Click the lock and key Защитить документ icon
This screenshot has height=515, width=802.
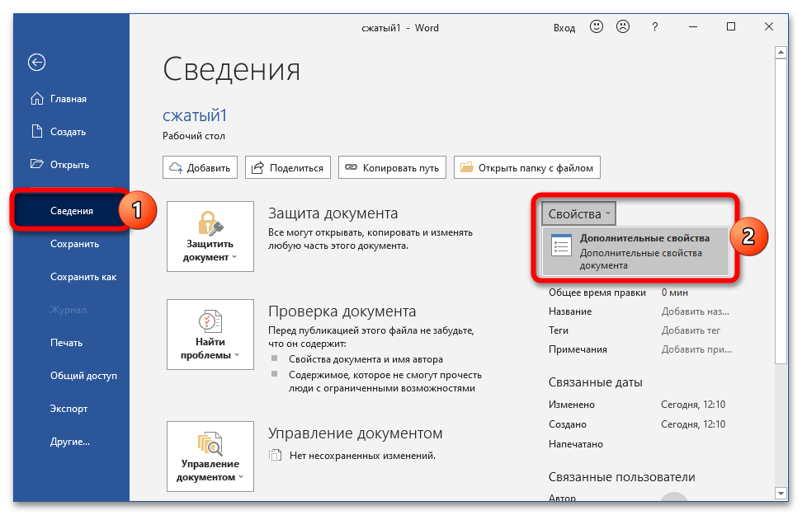tap(210, 223)
